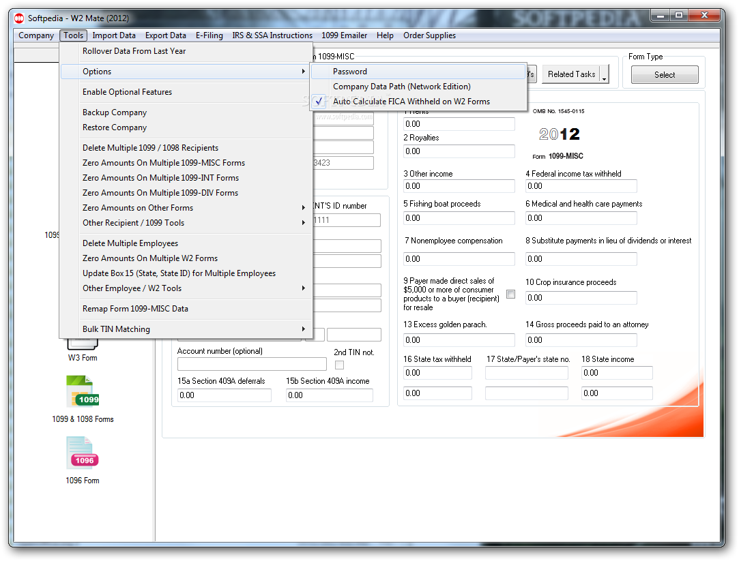The image size is (739, 561).
Task: Choose Zero Amounts On Multiple 1099-DIV Forms
Action: click(186, 193)
